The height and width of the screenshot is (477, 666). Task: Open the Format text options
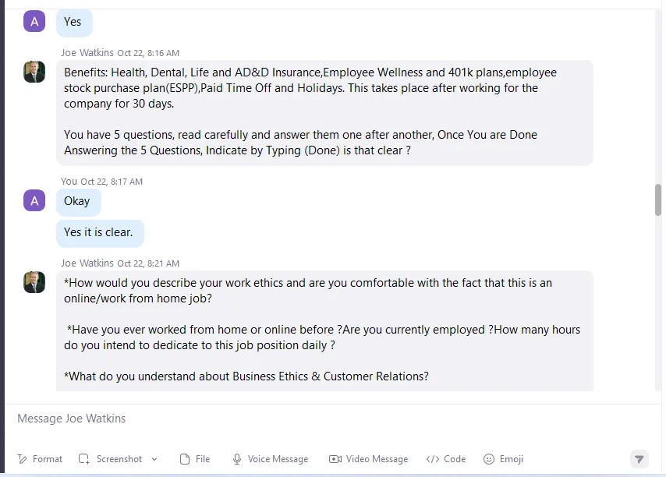[x=40, y=459]
